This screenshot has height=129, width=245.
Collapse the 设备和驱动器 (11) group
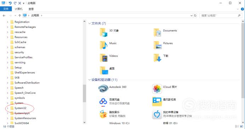tap(89, 80)
